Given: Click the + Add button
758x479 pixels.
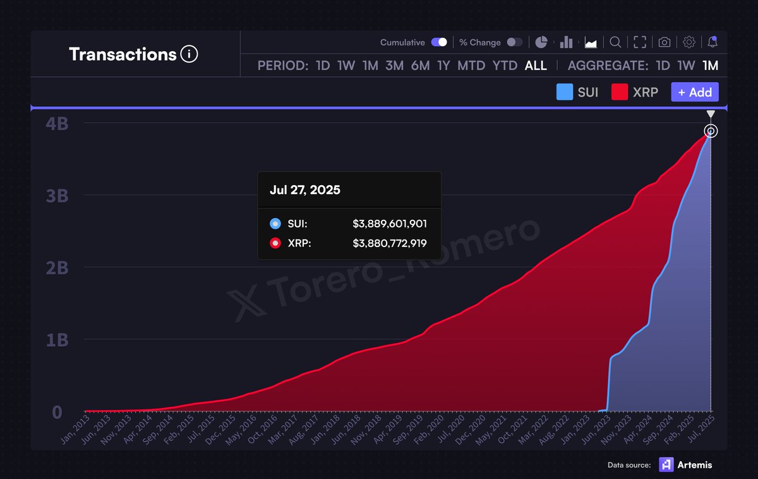Looking at the screenshot, I should coord(695,92).
